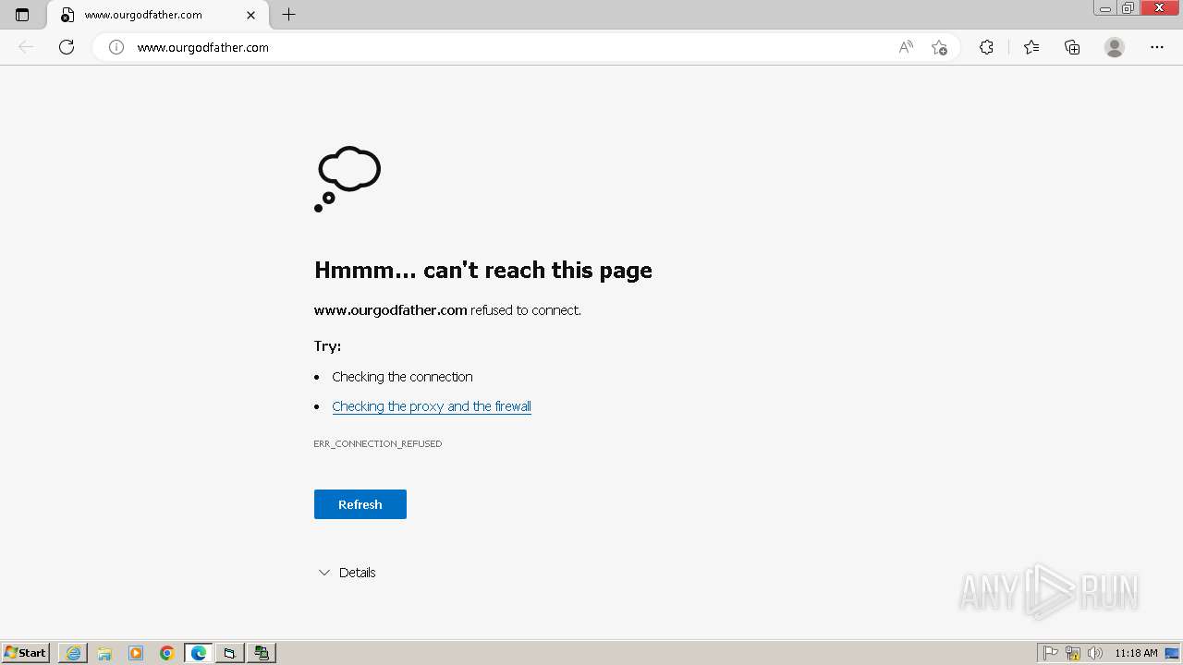Open the sixth taskbar app after Edge

click(229, 653)
